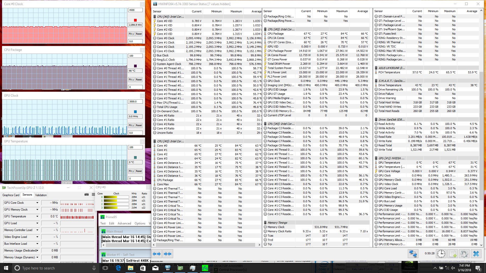Image resolution: width=486 pixels, height=273 pixels.
Task: Close sensors with the blue X icon
Action: (476, 254)
